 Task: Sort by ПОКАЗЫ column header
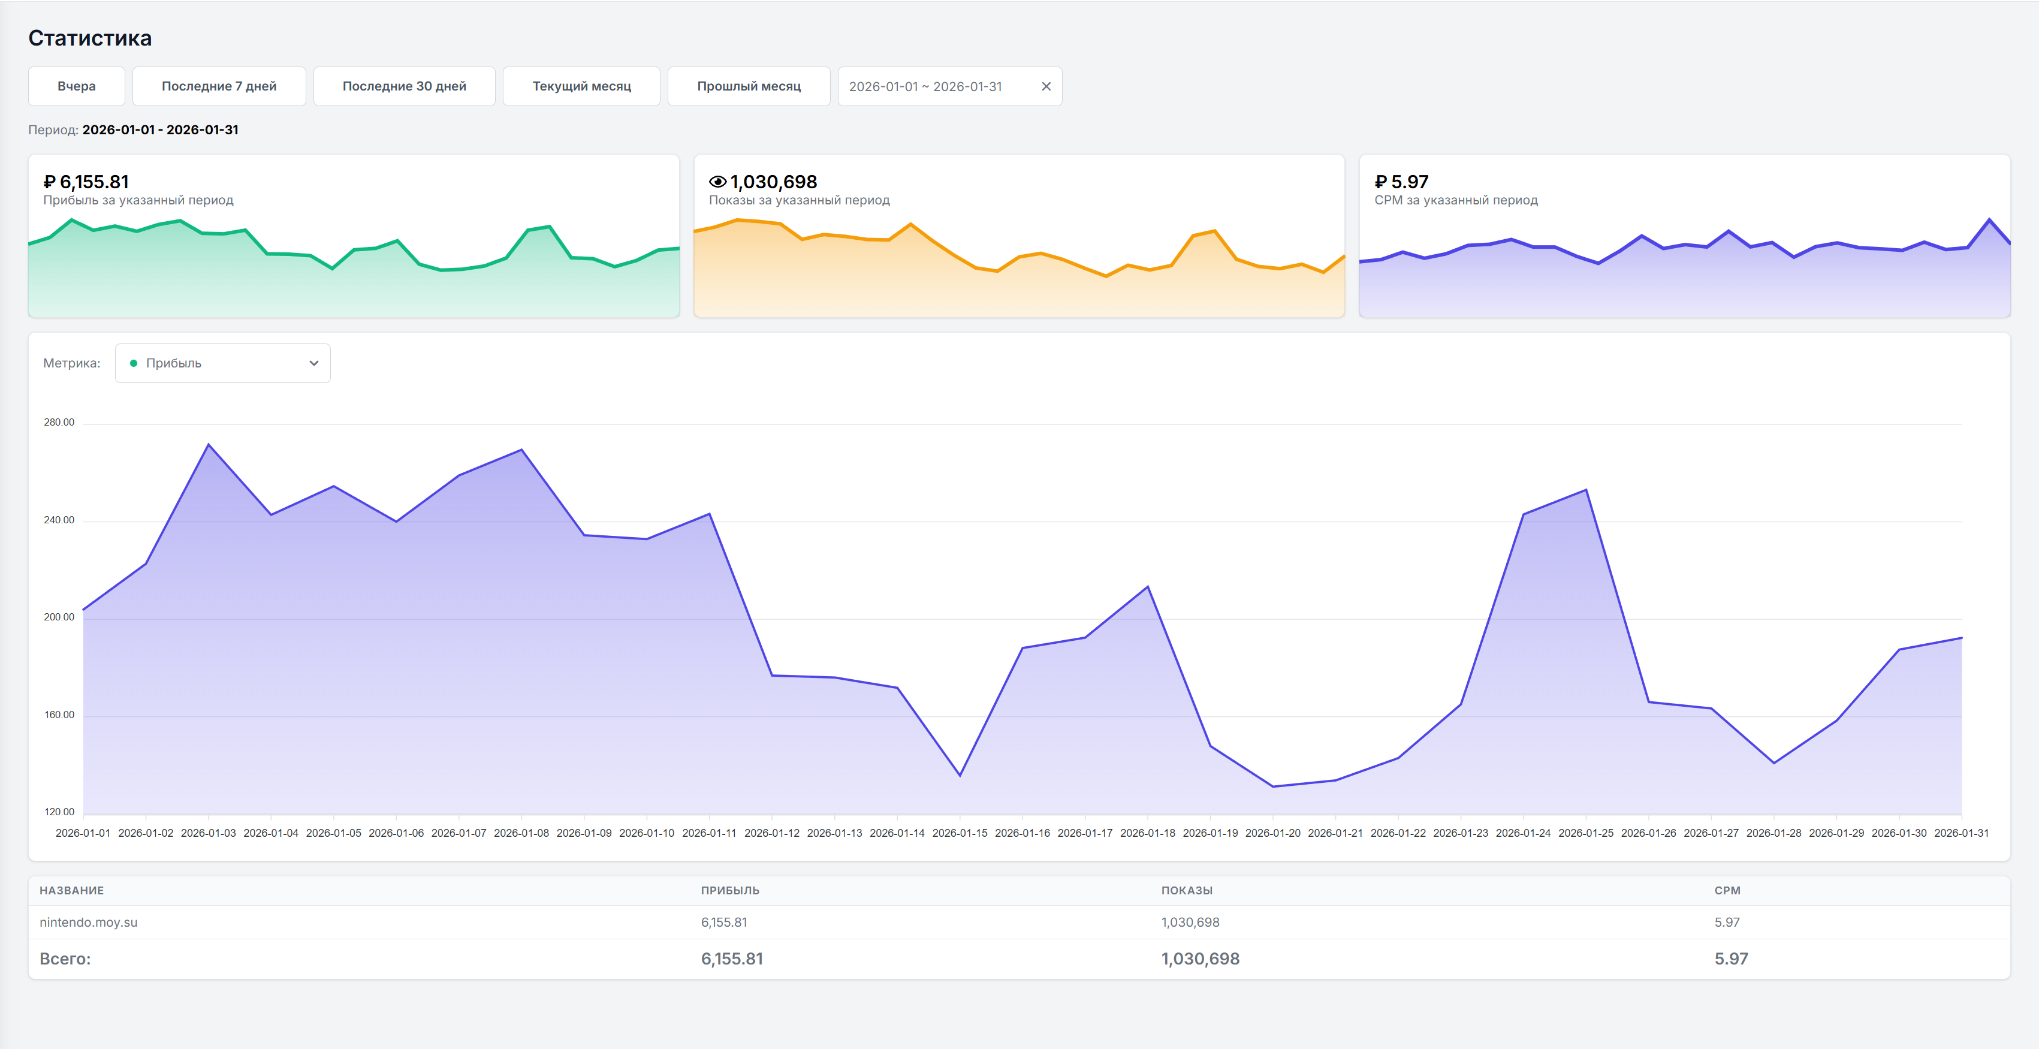point(1186,891)
